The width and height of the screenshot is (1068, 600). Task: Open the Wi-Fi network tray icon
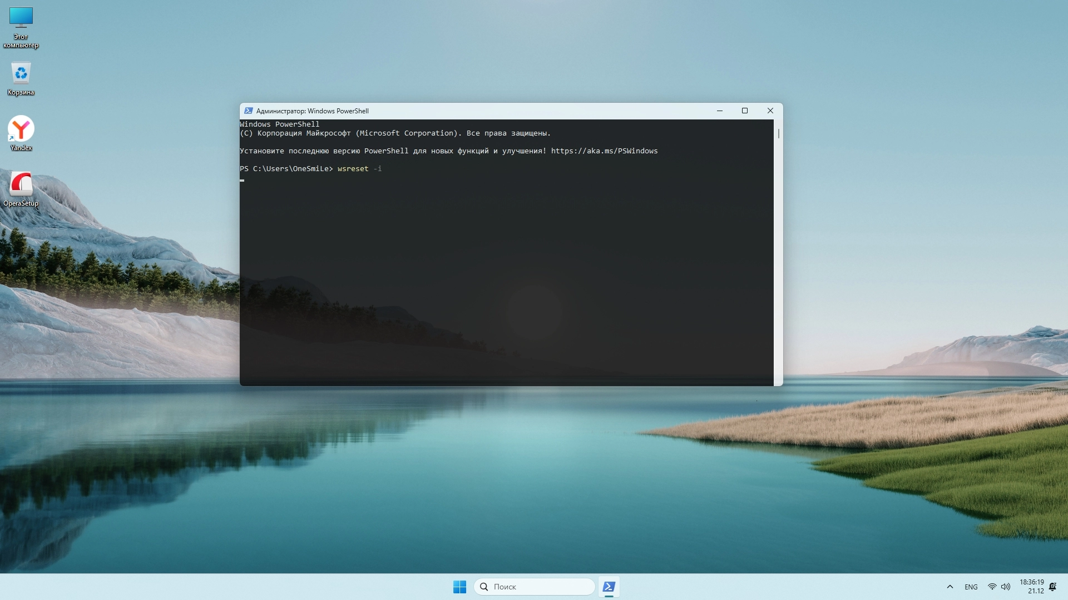pyautogui.click(x=992, y=587)
